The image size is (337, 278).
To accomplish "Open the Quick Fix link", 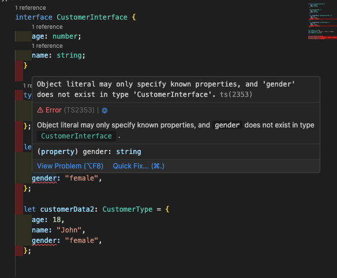I will point(138,166).
